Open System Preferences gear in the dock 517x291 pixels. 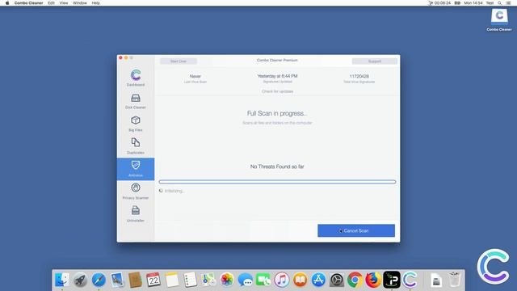[x=337, y=280]
